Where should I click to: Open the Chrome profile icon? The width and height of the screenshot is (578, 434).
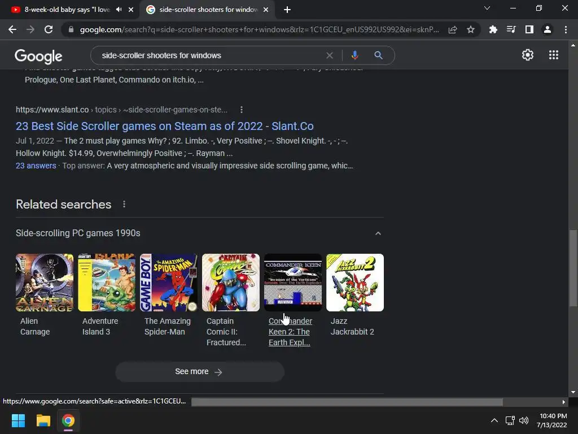(548, 29)
